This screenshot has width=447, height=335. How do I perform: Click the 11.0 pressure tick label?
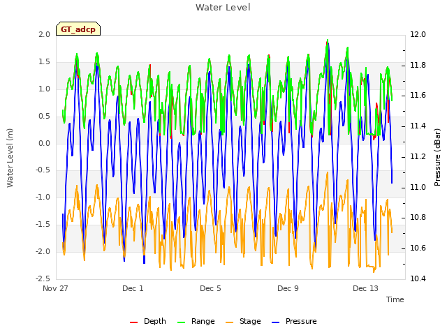click(x=418, y=187)
